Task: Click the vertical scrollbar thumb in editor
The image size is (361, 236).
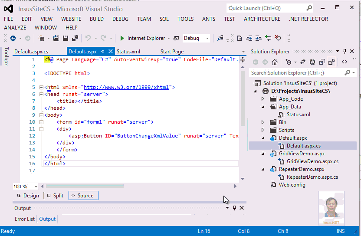Action: [x=243, y=98]
